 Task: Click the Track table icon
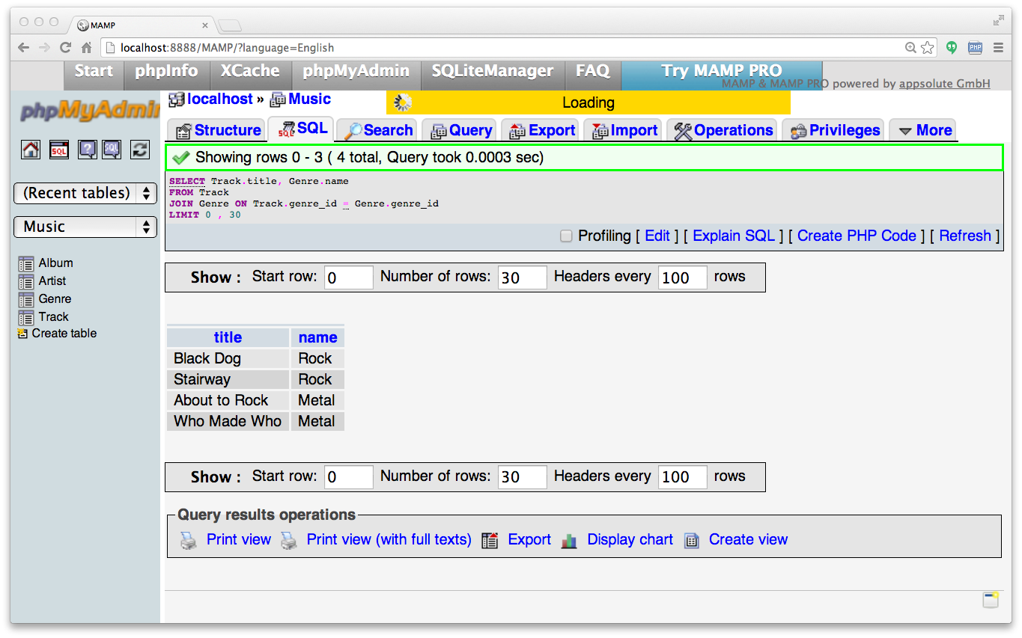coord(26,317)
